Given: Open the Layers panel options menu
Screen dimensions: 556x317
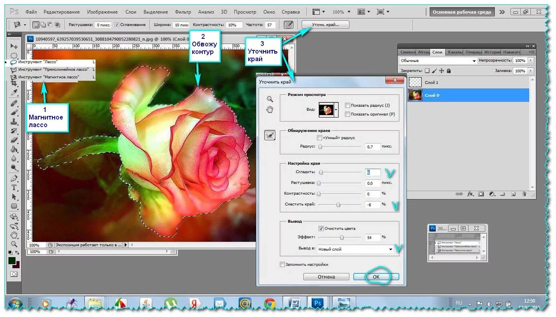Looking at the screenshot, I should point(532,52).
